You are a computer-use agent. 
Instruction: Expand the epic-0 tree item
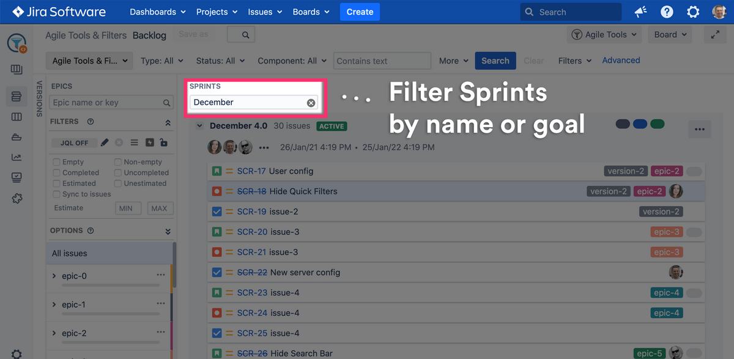(54, 276)
